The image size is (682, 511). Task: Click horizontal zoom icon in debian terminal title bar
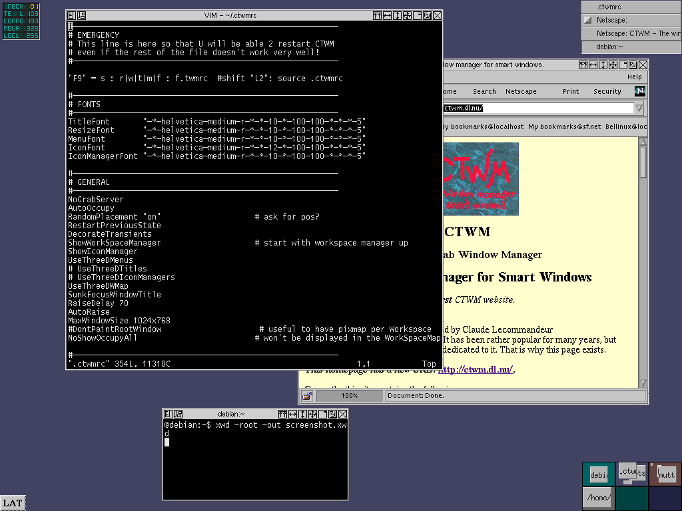(x=293, y=414)
